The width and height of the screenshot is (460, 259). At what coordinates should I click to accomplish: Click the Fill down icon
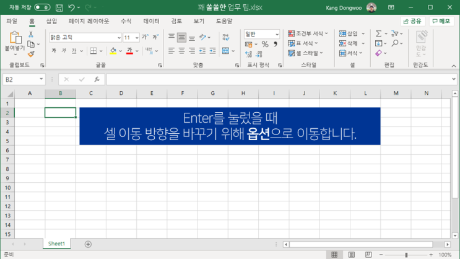click(x=379, y=43)
